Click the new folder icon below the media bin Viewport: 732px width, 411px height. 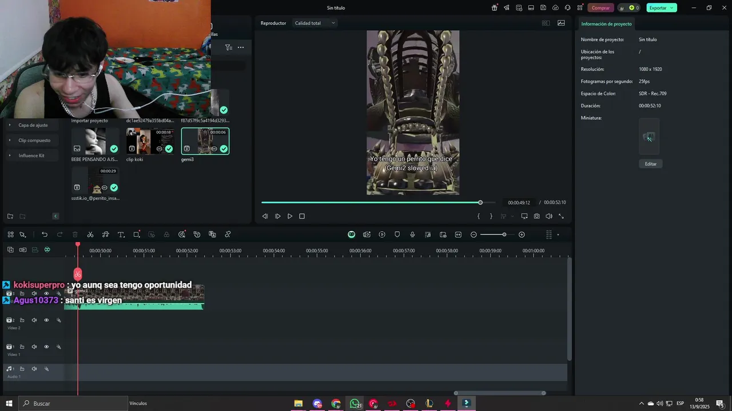(x=10, y=216)
